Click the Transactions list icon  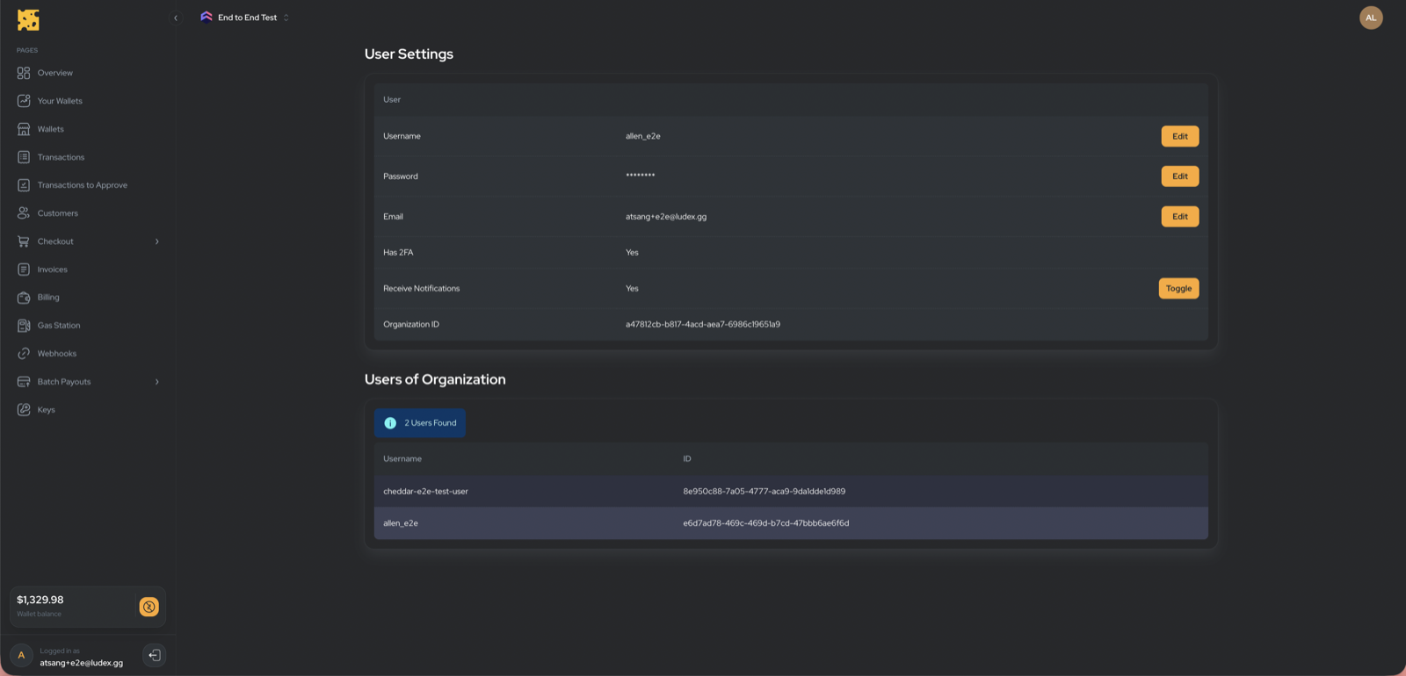pyautogui.click(x=24, y=157)
